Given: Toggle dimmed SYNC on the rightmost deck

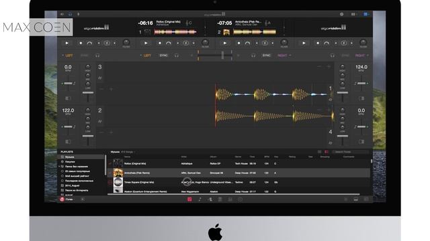Looking at the screenshot, I should coord(345,56).
